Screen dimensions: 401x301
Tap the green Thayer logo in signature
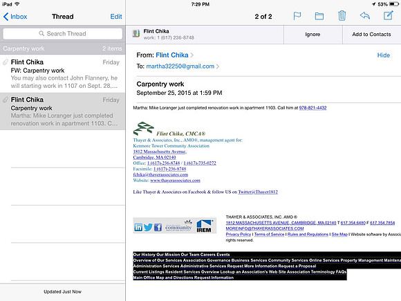pos(143,129)
